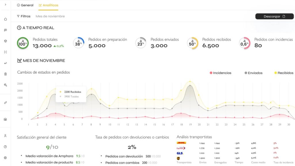Viewport: 295px width, 166px height.
Task: Click the 9/10 satisfaction score
Action: (52, 147)
